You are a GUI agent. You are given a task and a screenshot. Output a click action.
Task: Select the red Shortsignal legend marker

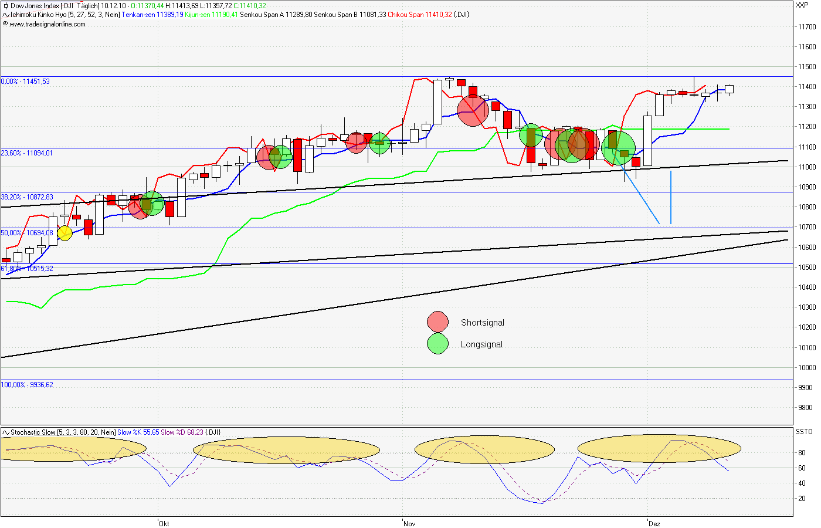[x=437, y=322]
